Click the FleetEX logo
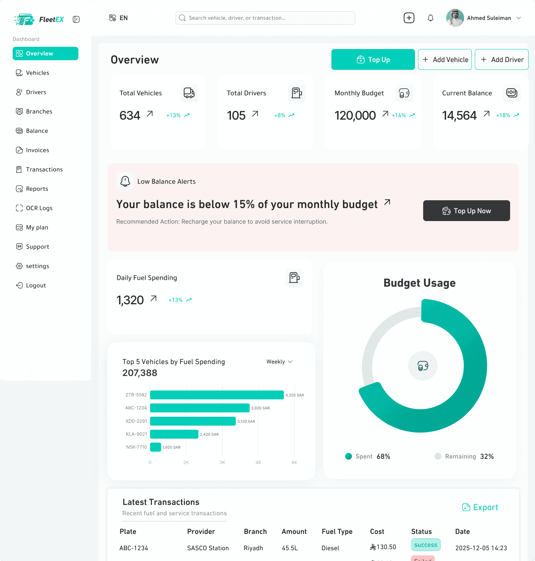Screen dimensions: 535x561 (x=39, y=19)
